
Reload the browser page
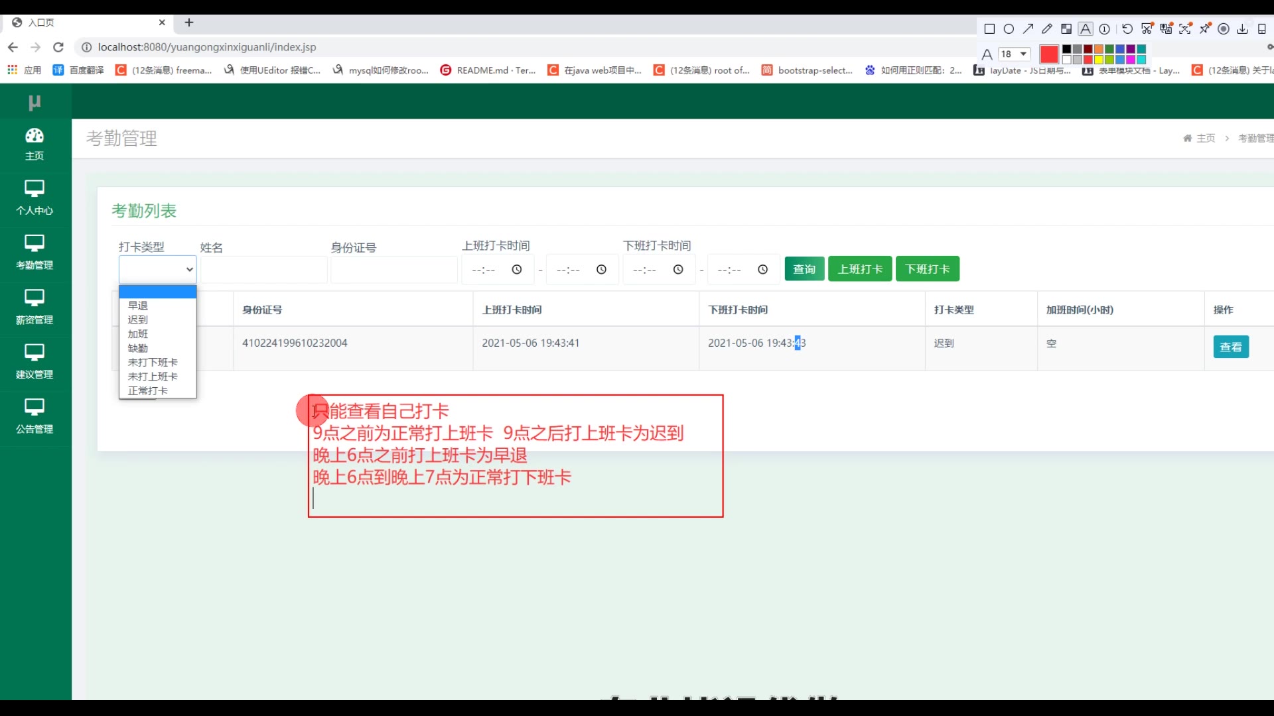(x=58, y=47)
